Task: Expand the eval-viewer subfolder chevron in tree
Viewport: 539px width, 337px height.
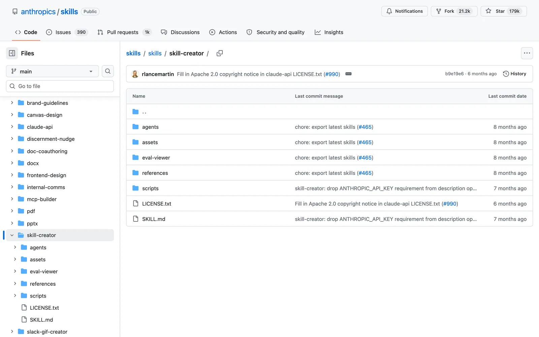Action: click(15, 271)
